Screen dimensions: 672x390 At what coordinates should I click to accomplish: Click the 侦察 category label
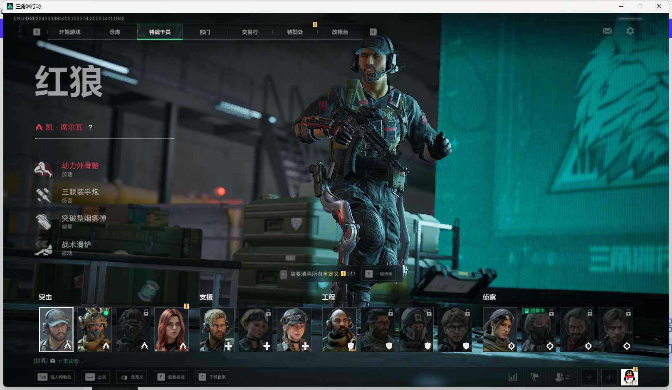pyautogui.click(x=489, y=297)
